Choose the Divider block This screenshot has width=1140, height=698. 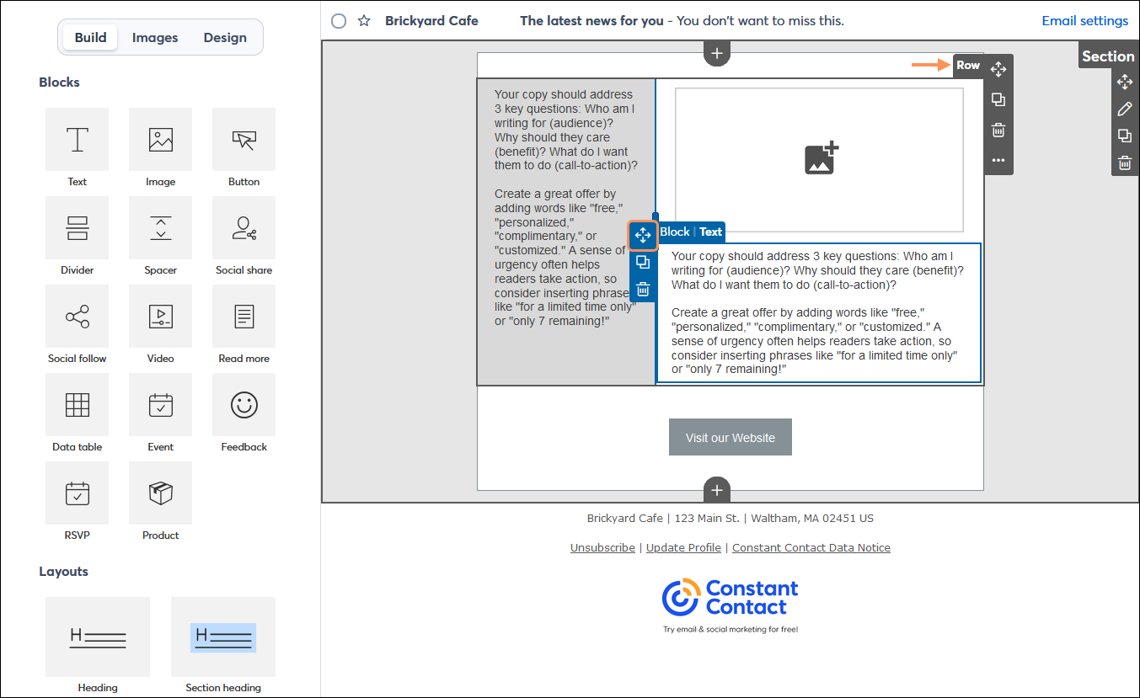(77, 227)
